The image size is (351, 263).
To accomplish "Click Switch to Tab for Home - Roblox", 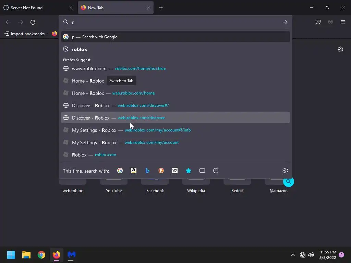I will tap(121, 81).
